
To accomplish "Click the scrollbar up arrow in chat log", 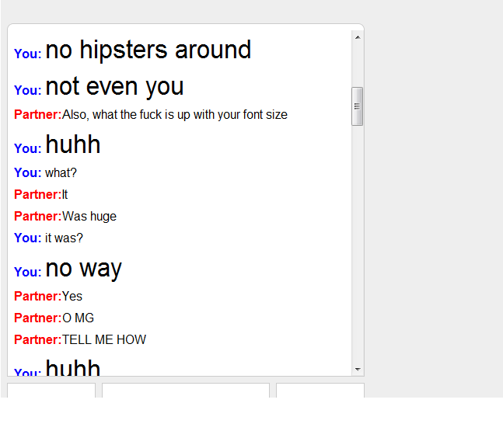I will point(358,37).
